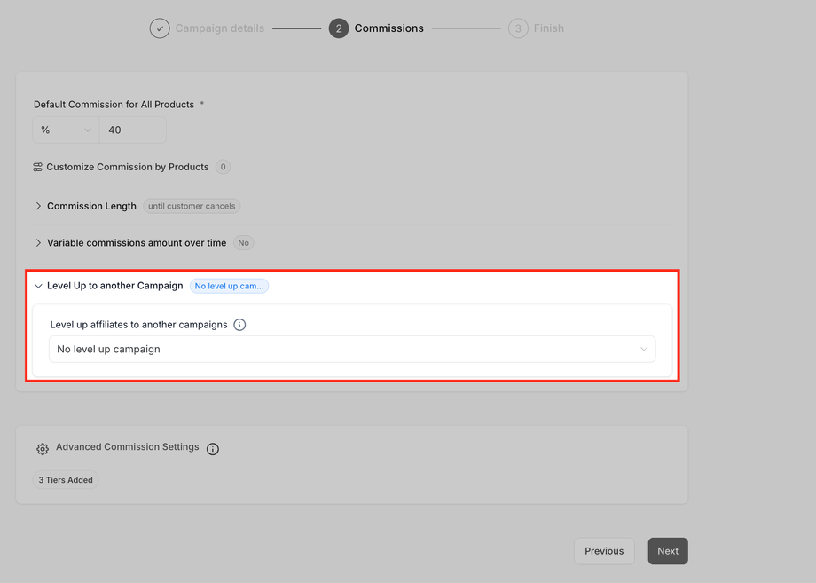Screen dimensions: 816x583
Task: Go to the Campaign details step
Action: click(x=219, y=28)
